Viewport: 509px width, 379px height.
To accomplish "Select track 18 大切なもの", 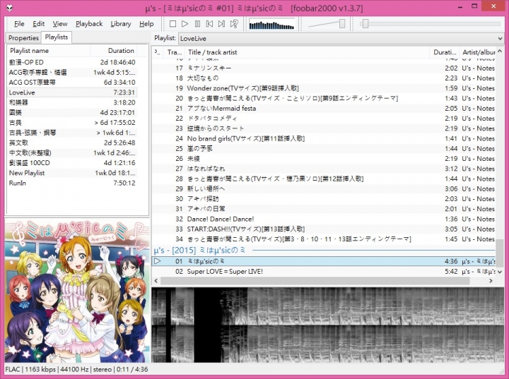I will [324, 78].
